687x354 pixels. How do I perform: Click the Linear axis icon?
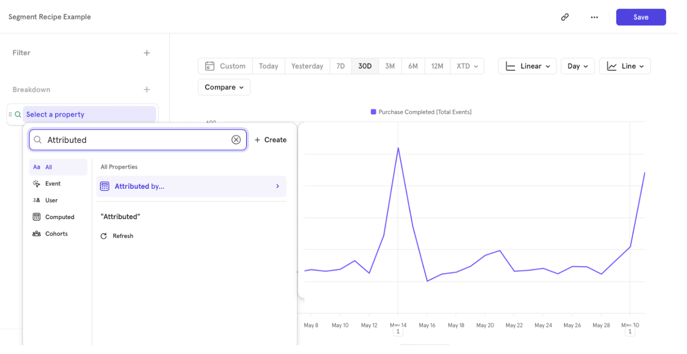510,66
